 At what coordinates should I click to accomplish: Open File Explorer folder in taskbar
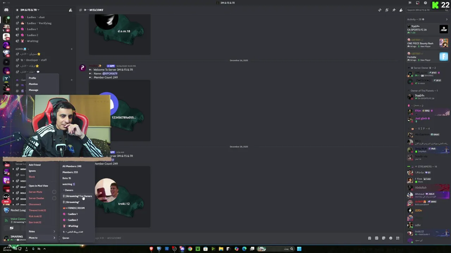pos(221,249)
